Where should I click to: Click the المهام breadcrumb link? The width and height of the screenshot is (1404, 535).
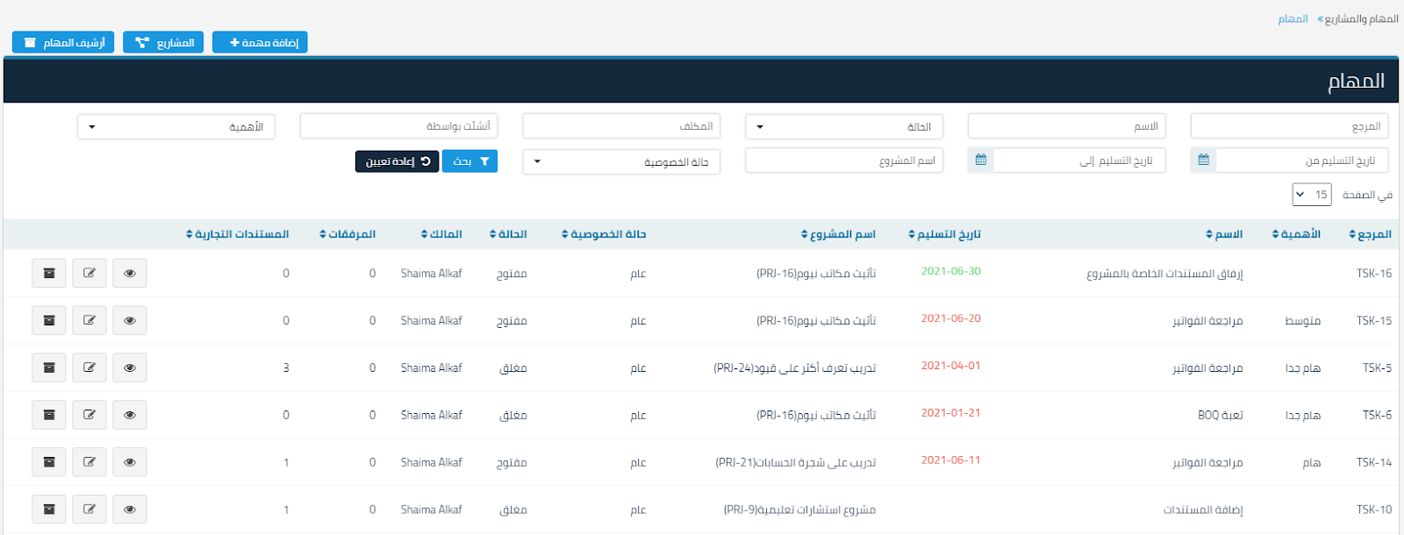[x=1293, y=18]
